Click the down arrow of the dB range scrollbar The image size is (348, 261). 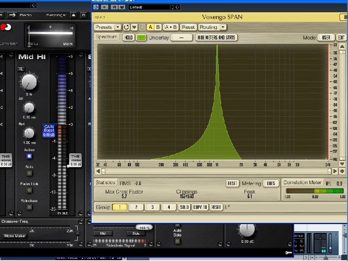(342, 164)
